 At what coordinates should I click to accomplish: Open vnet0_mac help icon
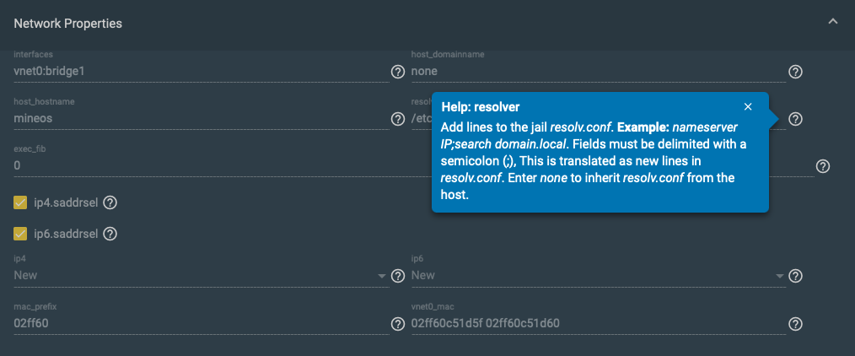point(795,325)
